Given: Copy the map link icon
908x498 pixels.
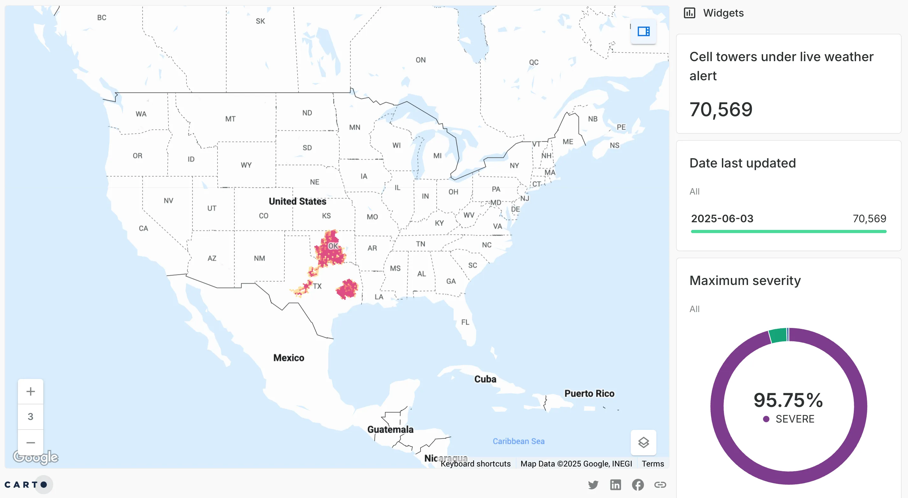Looking at the screenshot, I should 660,485.
